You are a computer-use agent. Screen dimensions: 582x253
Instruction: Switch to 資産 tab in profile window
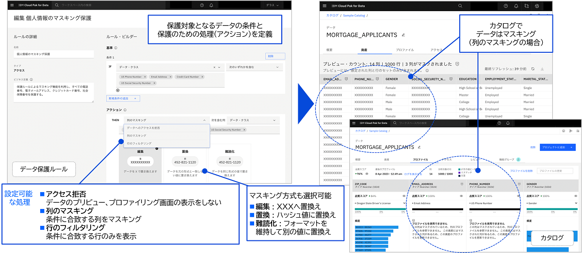tap(387, 159)
